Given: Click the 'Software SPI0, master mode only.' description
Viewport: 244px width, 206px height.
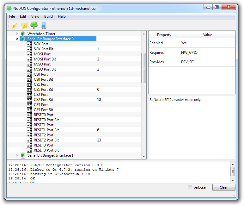Looking at the screenshot, I should tap(175, 100).
